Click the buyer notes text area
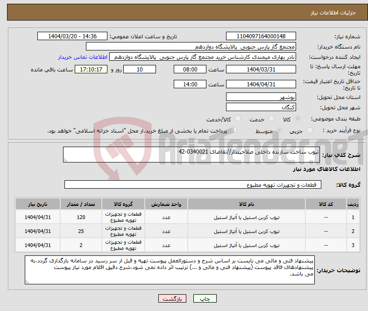The image size is (368, 311). click(x=170, y=270)
